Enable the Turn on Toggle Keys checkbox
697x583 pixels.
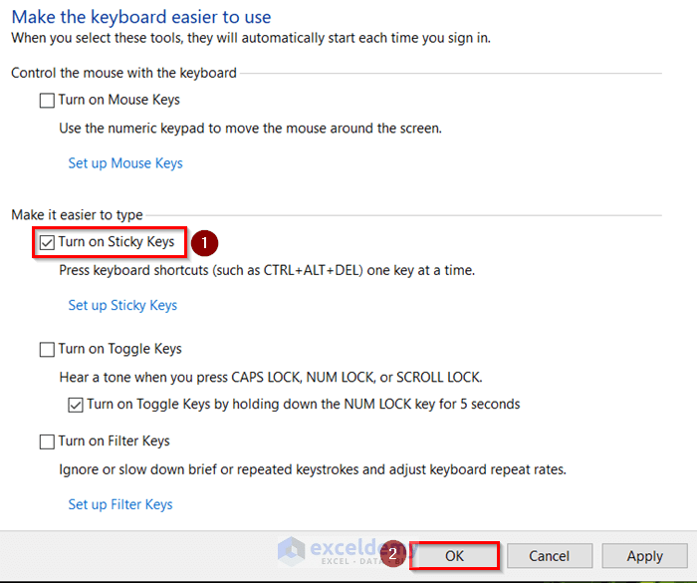pos(47,350)
